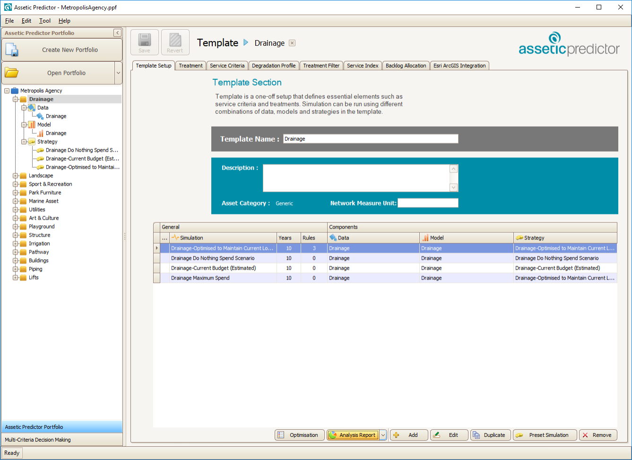Switch to the Service Criteria tab
Image resolution: width=632 pixels, height=460 pixels.
coord(227,66)
